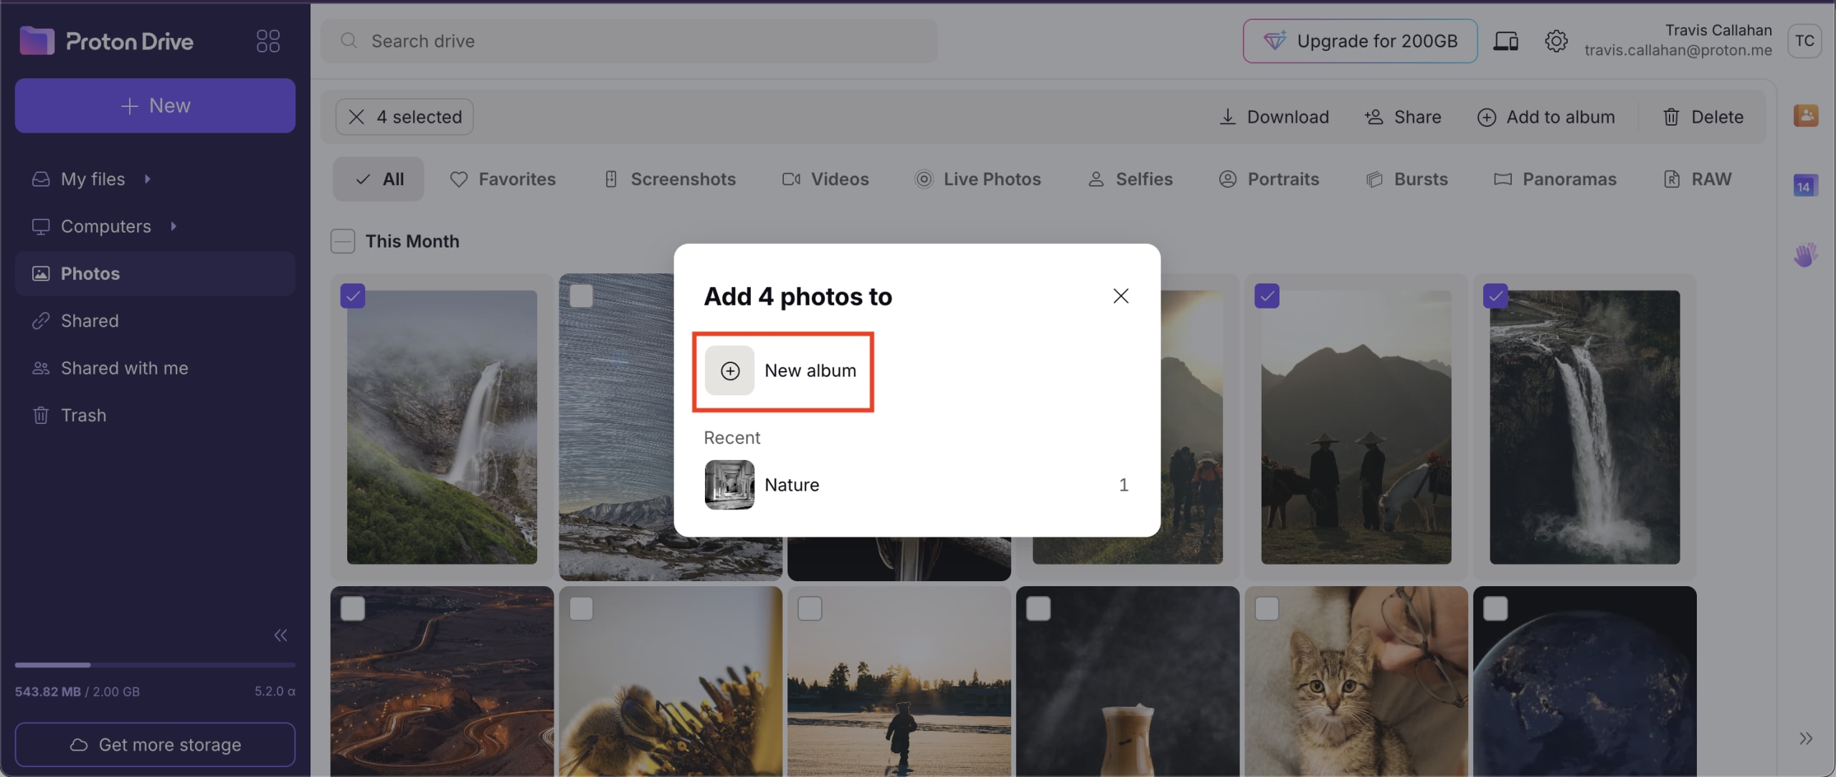Image resolution: width=1836 pixels, height=777 pixels.
Task: Clear selection with the 4 selected X
Action: (x=356, y=117)
